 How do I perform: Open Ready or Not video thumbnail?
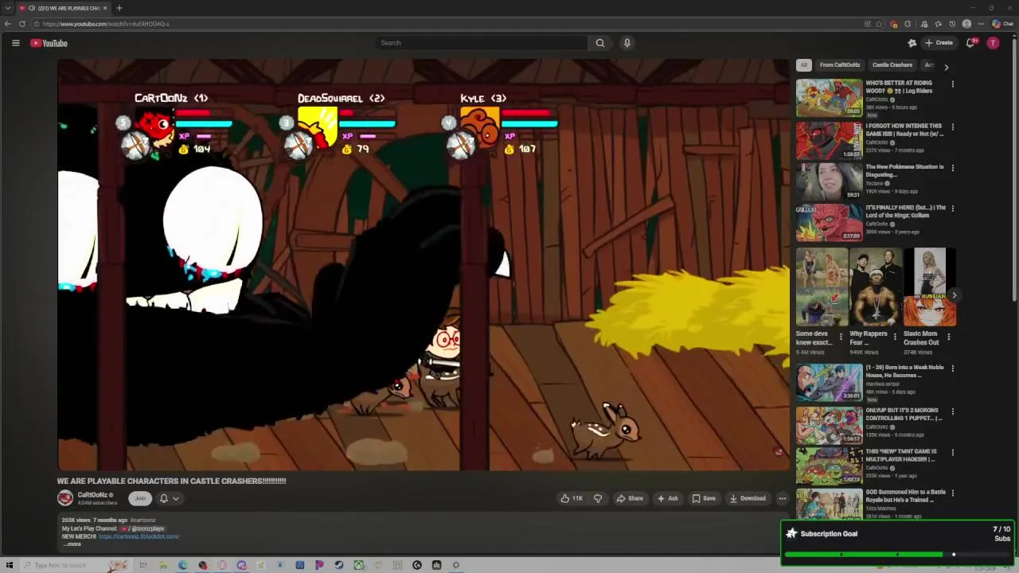(829, 140)
